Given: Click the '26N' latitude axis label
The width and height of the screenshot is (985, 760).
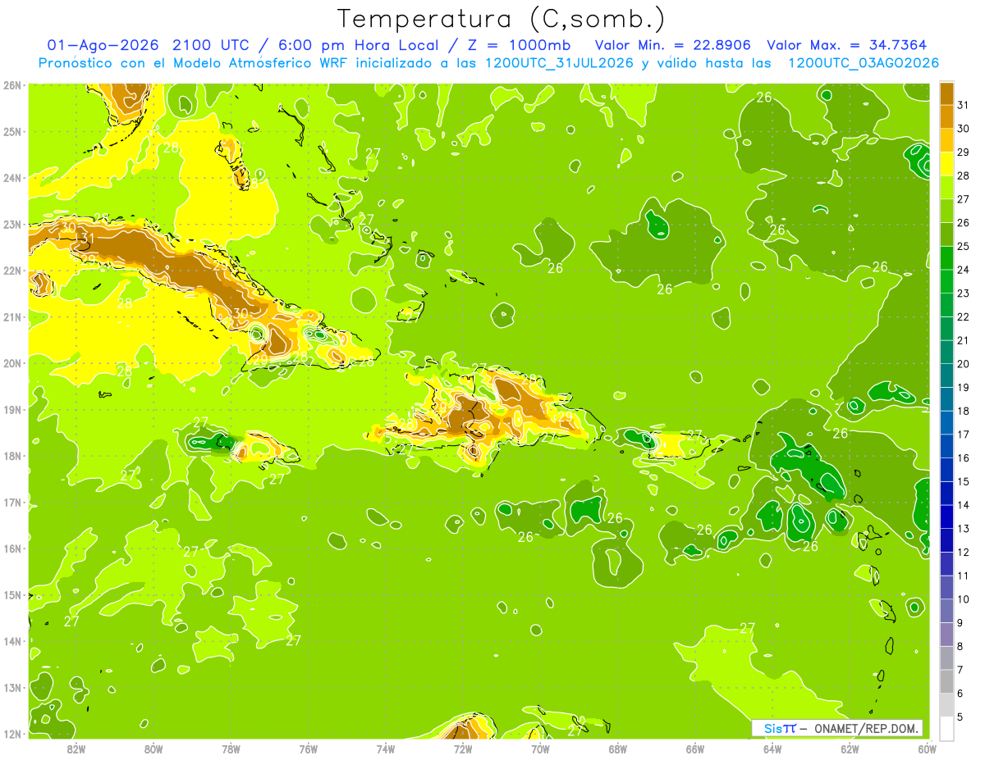Looking at the screenshot, I should pyautogui.click(x=12, y=84).
